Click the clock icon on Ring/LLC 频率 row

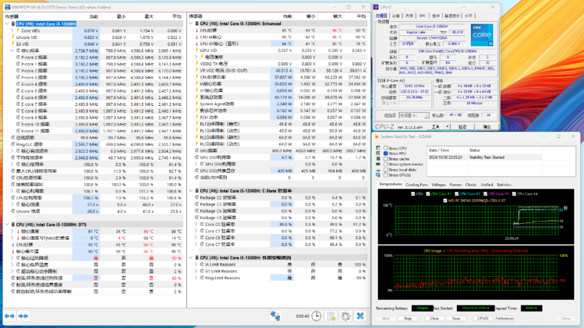coord(13,144)
